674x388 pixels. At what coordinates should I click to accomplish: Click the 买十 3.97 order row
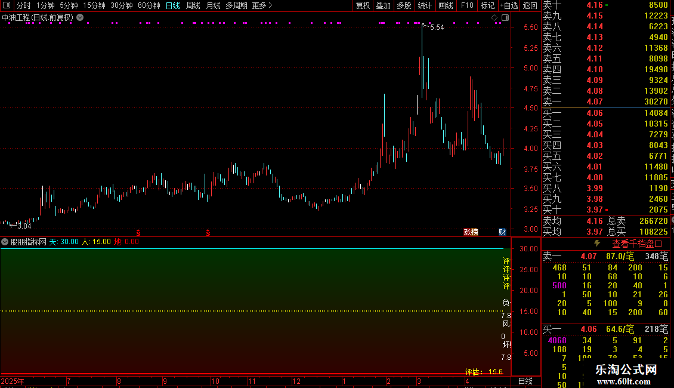pyautogui.click(x=605, y=210)
